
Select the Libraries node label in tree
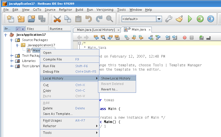tap(29, 61)
